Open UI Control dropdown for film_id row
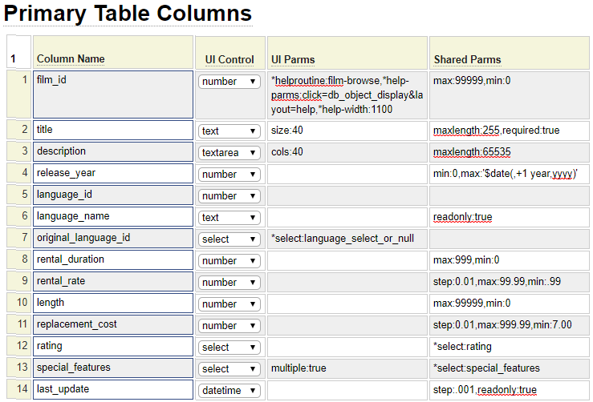Image resolution: width=593 pixels, height=402 pixels. click(x=229, y=82)
